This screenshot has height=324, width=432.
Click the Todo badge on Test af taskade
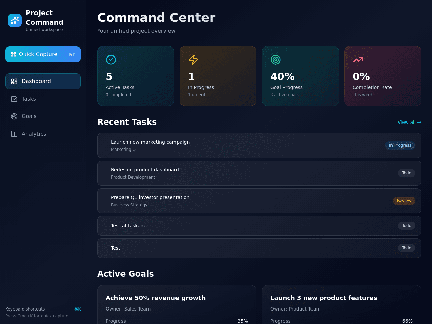tap(407, 226)
